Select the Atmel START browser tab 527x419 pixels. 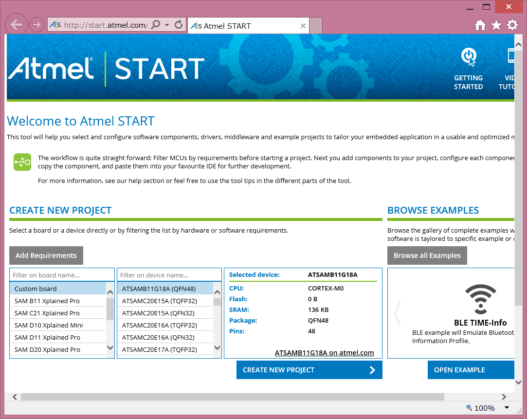(x=248, y=26)
